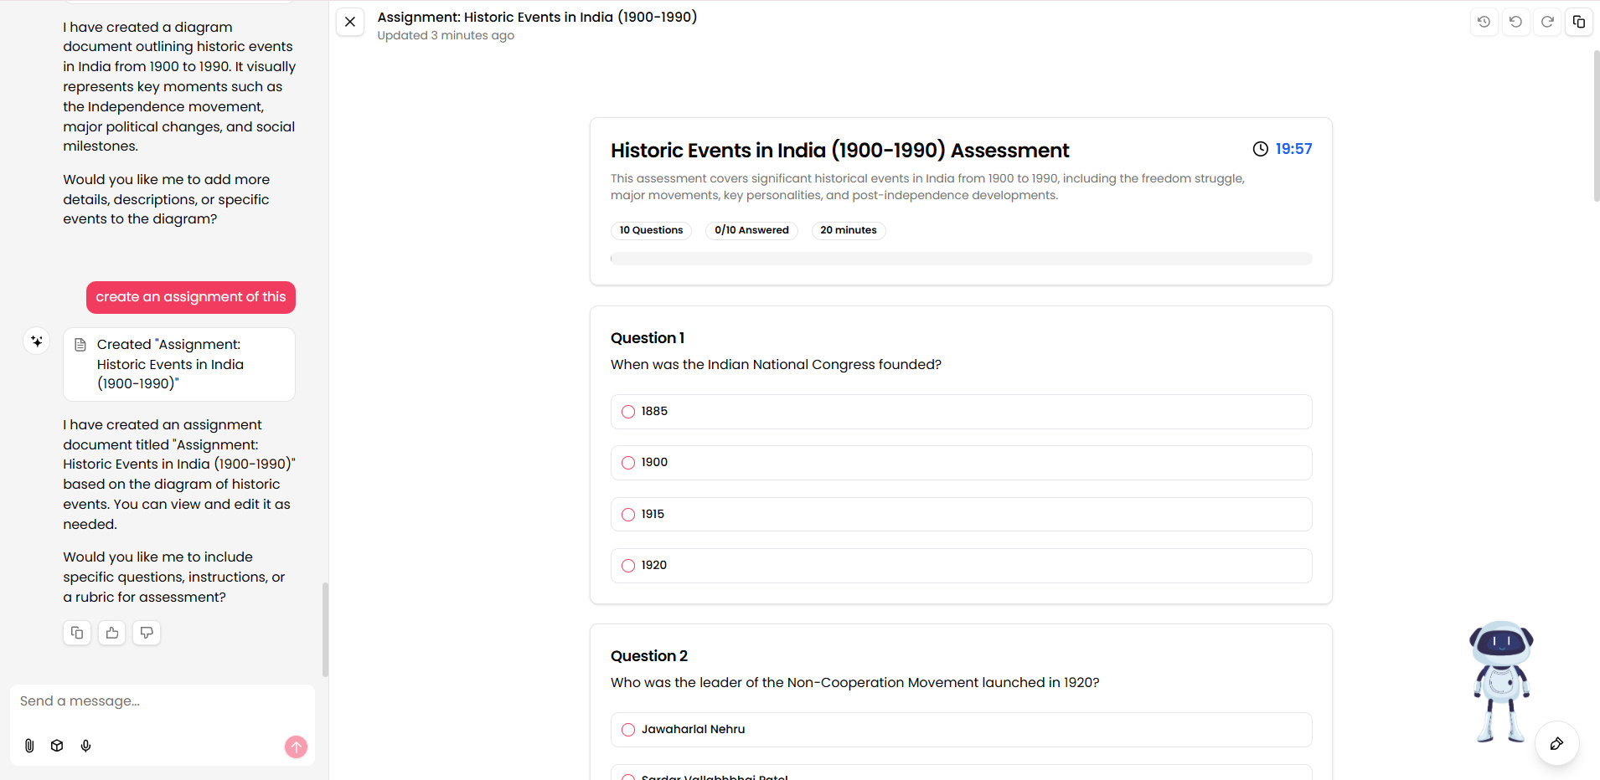Copy the document with the top copy icon
The image size is (1600, 780).
tap(1579, 22)
